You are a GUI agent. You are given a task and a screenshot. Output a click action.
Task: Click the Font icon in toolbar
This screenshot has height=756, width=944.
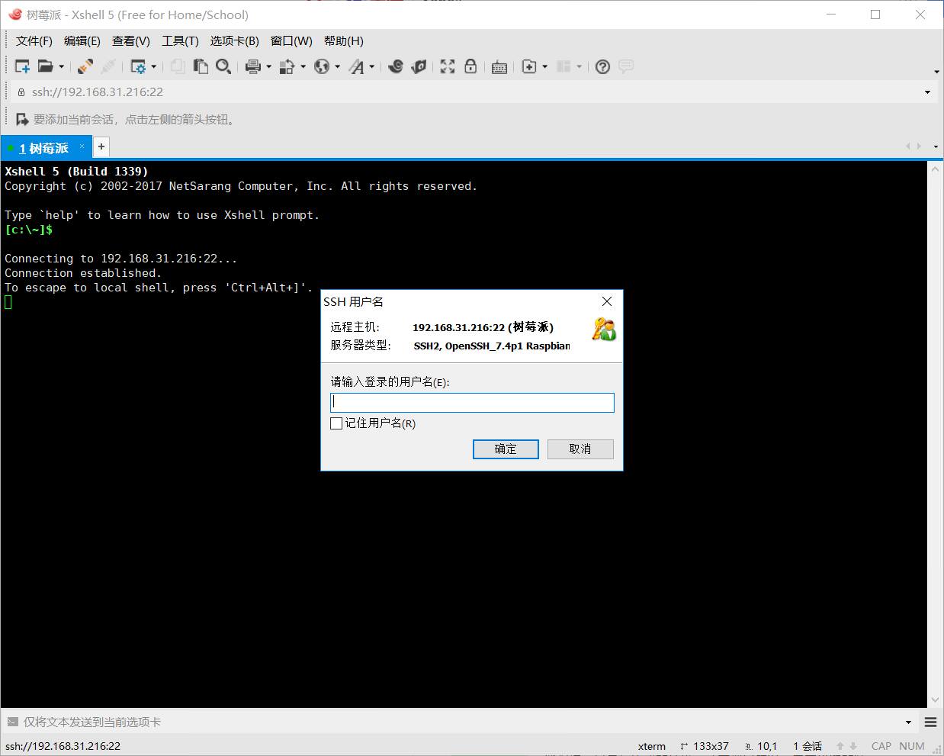pyautogui.click(x=356, y=66)
